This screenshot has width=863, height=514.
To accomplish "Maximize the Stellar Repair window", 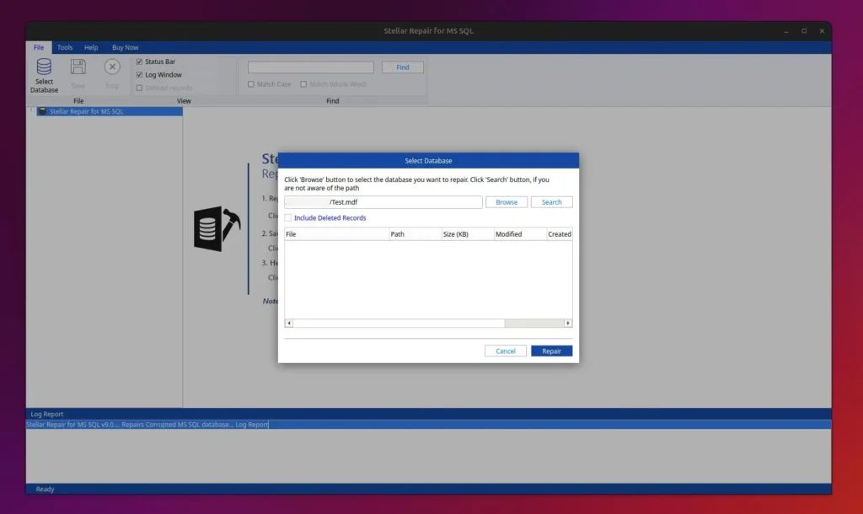I will [x=803, y=31].
